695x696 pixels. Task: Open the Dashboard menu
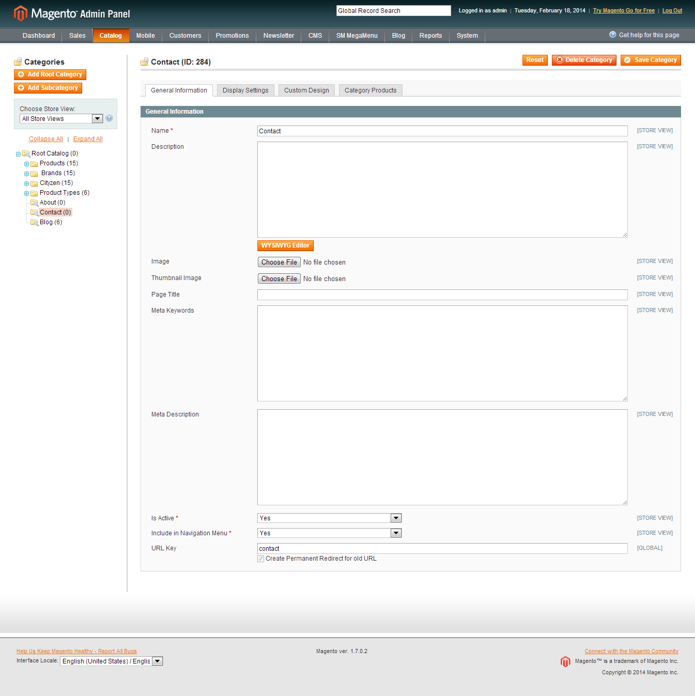(39, 36)
